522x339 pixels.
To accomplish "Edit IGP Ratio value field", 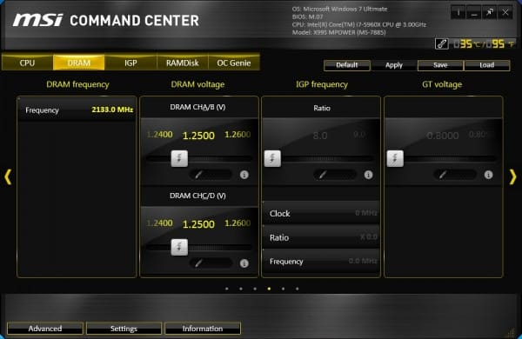I will [335, 175].
